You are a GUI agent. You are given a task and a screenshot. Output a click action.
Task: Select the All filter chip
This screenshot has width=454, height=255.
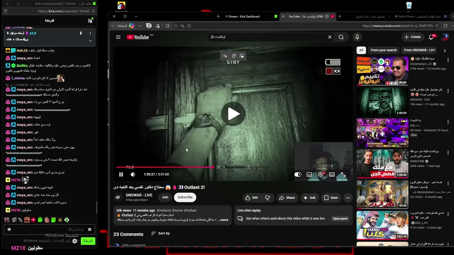[361, 50]
